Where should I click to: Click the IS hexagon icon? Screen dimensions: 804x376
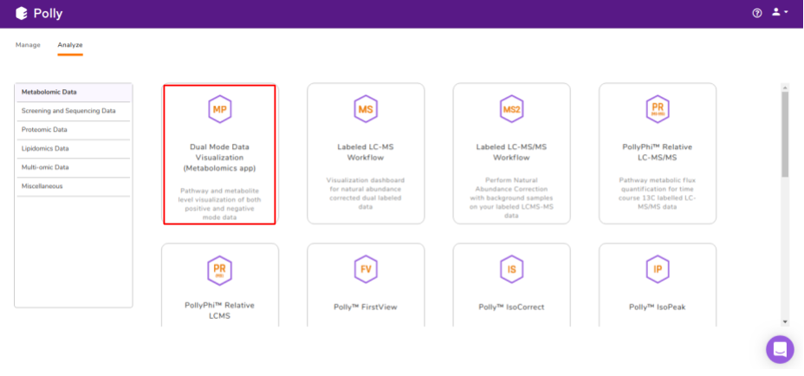click(x=512, y=269)
